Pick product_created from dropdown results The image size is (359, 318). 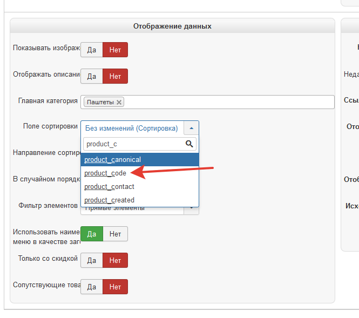pos(110,200)
